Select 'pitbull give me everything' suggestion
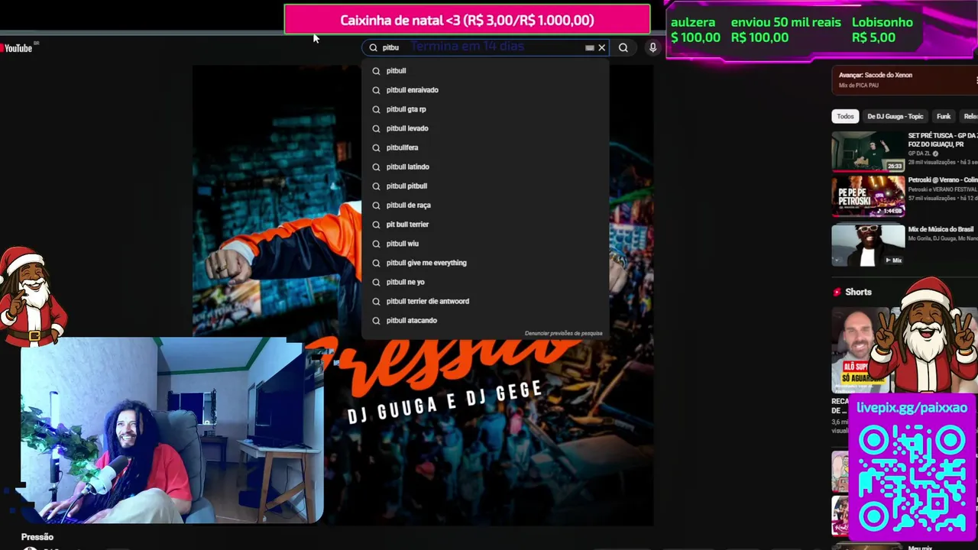 485,263
